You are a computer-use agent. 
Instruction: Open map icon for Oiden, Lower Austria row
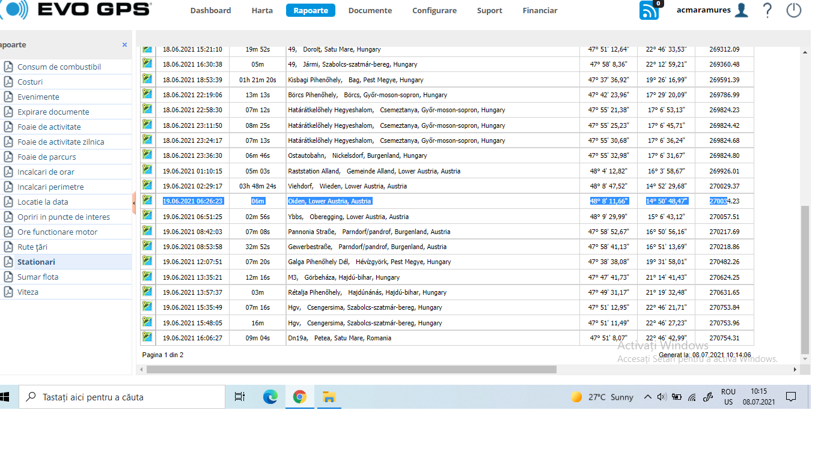(147, 200)
